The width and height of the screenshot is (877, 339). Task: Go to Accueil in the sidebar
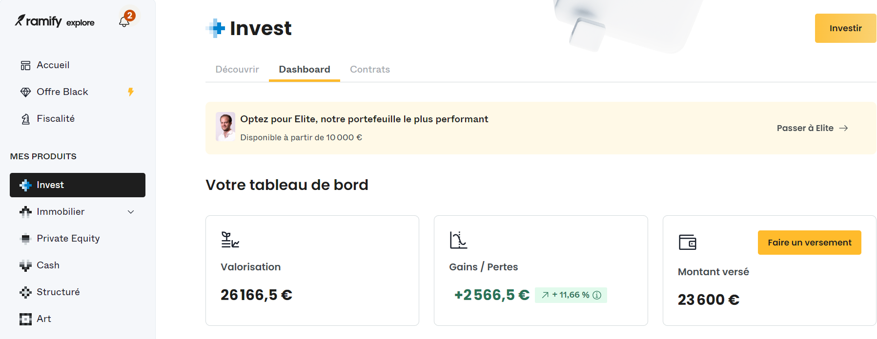point(53,65)
